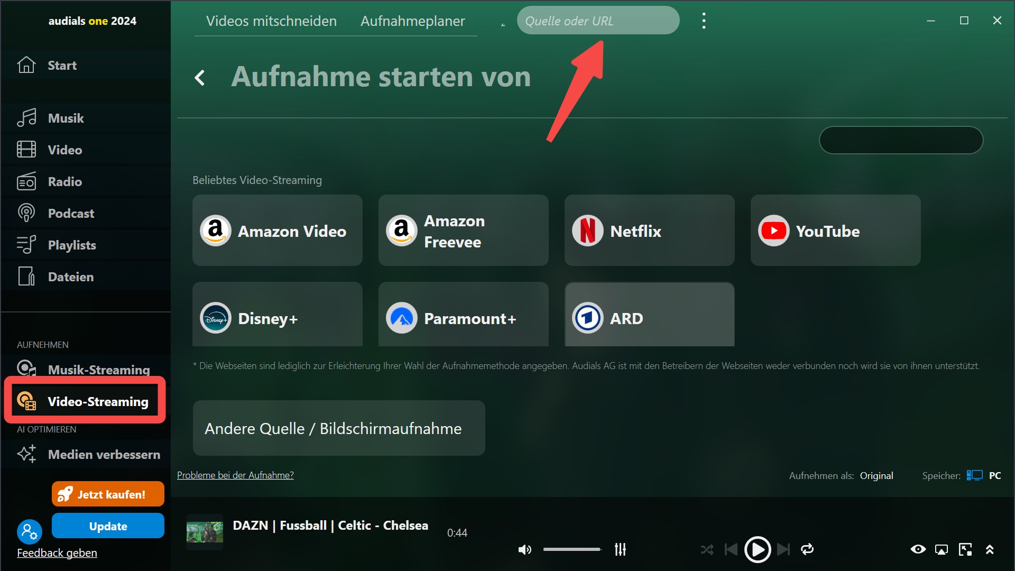Click the Amazon Video logo icon
The width and height of the screenshot is (1015, 571).
(215, 231)
